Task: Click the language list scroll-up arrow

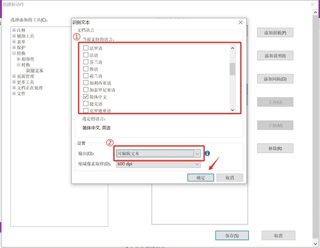Action: [233, 48]
